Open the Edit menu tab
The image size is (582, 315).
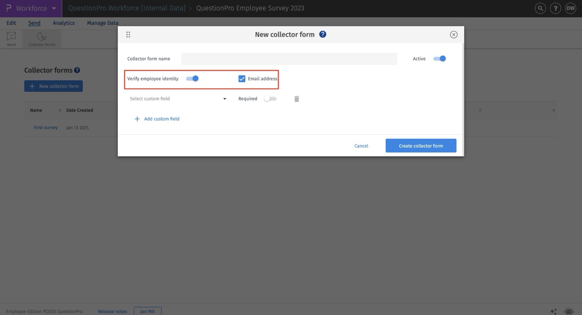pos(11,23)
